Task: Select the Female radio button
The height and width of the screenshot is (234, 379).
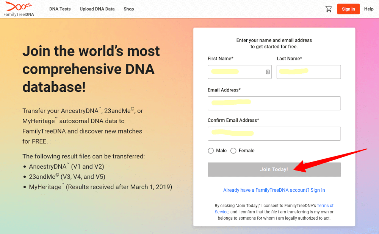Action: [x=233, y=150]
